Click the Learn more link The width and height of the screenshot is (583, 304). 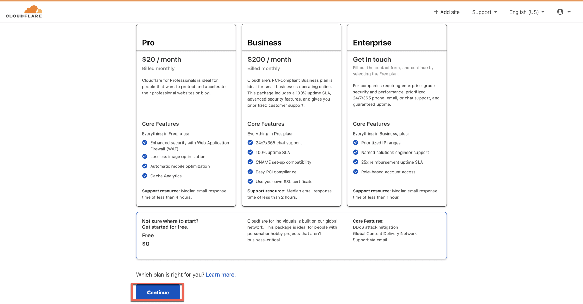point(221,275)
